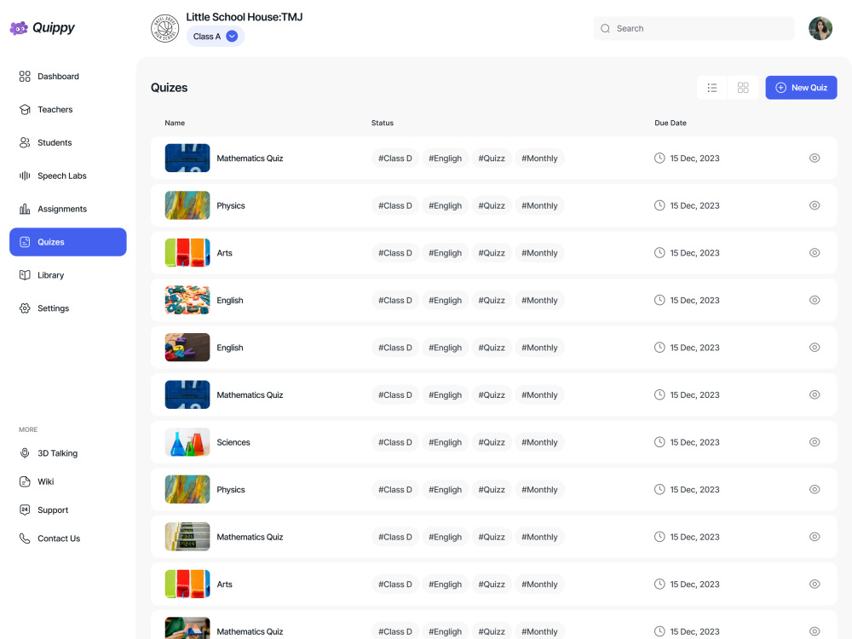The width and height of the screenshot is (852, 639).
Task: Open the Wiki link
Action: 46,482
